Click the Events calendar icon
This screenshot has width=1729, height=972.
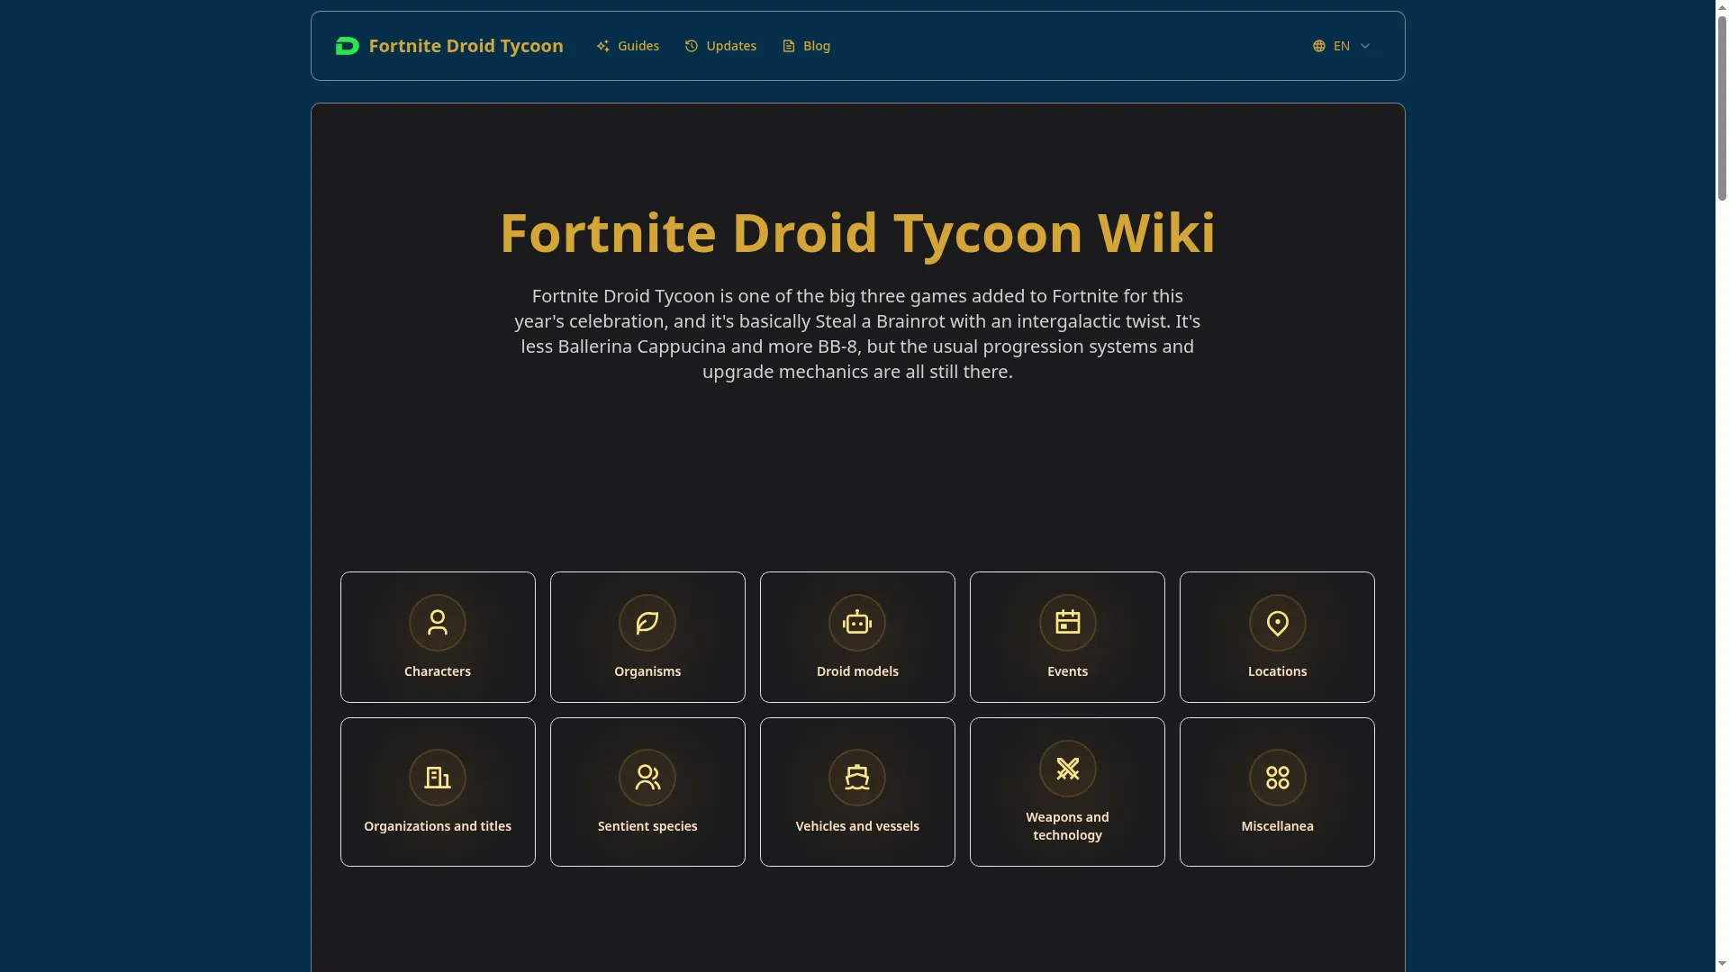coord(1068,623)
